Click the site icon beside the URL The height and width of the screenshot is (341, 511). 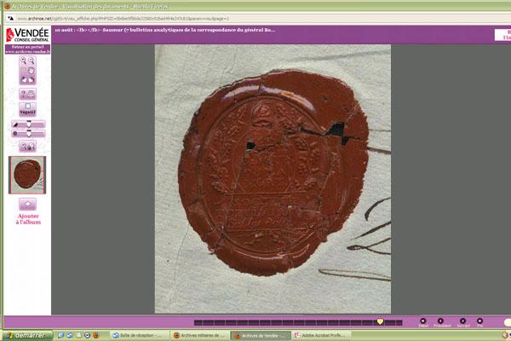click(x=11, y=19)
